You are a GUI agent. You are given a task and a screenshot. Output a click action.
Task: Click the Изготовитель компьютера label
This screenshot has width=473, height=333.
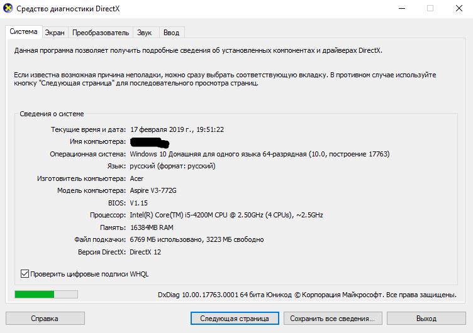coord(81,178)
